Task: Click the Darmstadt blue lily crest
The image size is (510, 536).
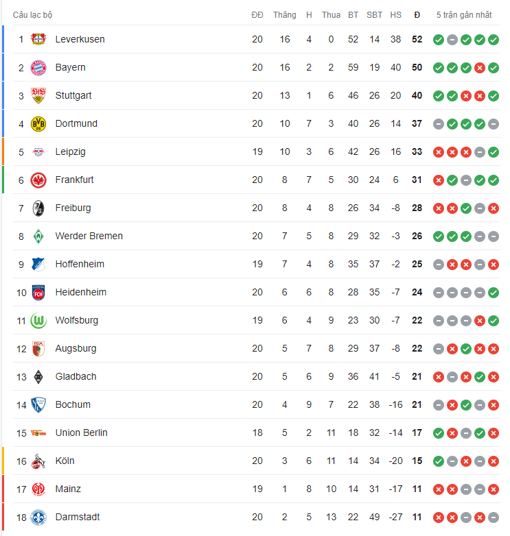Action: pyautogui.click(x=38, y=517)
